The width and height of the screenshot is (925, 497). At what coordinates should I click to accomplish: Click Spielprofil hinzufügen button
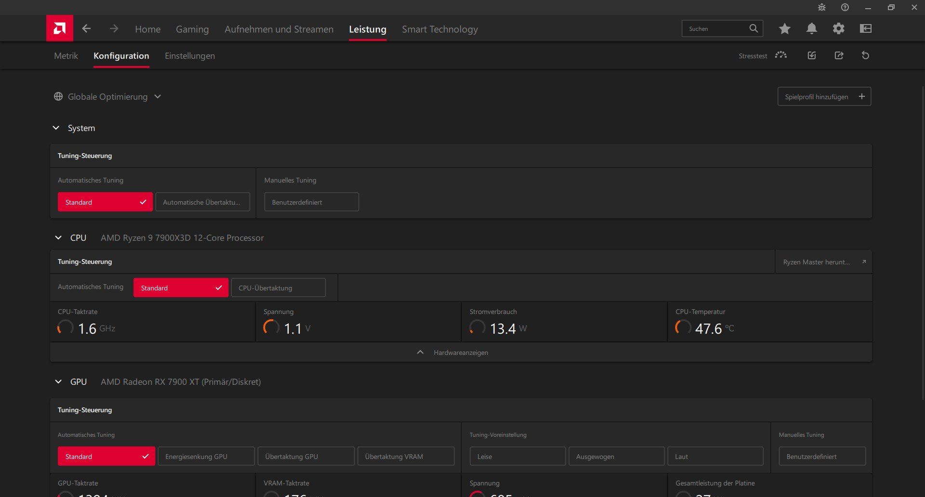click(824, 96)
